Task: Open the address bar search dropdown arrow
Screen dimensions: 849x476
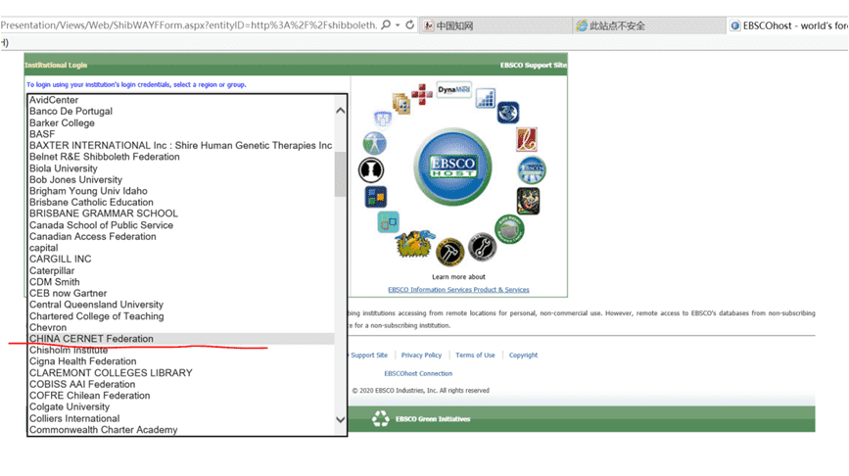Action: pyautogui.click(x=398, y=24)
